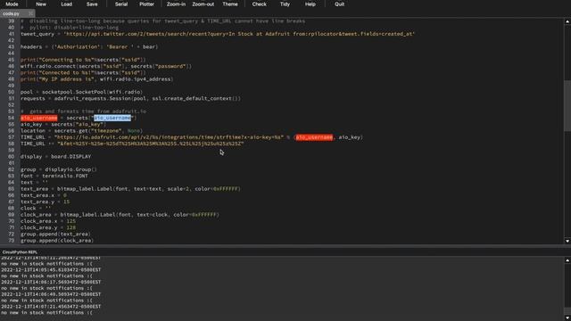
Task: Click the clock_area bitmap_label.Label line
Action: [x=120, y=215]
